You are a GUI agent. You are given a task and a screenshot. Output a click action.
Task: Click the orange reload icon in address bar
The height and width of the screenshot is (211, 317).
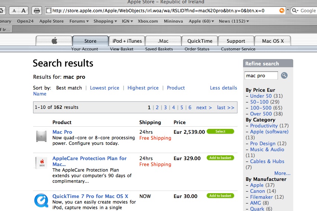click(x=282, y=10)
